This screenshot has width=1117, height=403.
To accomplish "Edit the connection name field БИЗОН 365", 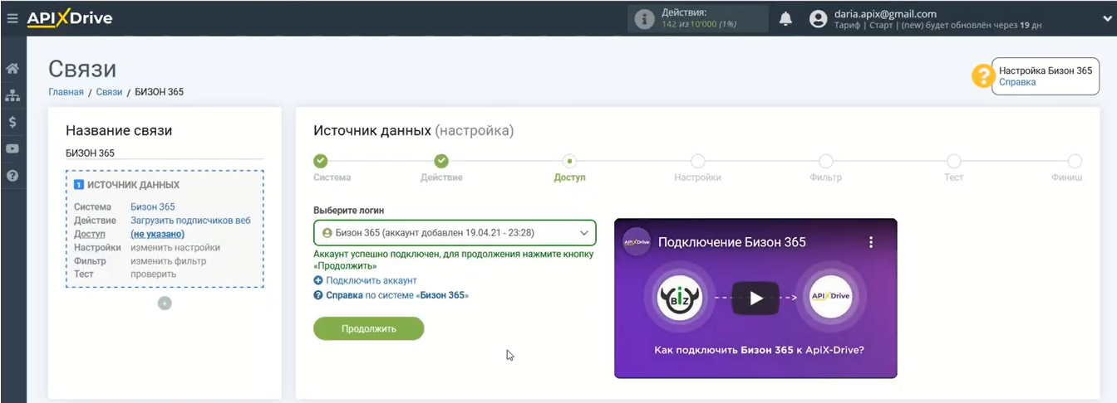I will (165, 153).
